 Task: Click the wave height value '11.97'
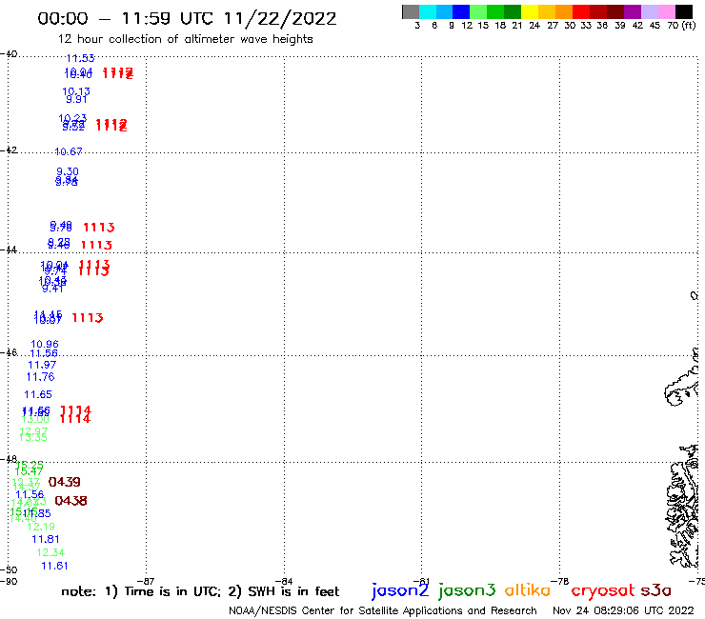pyautogui.click(x=42, y=365)
